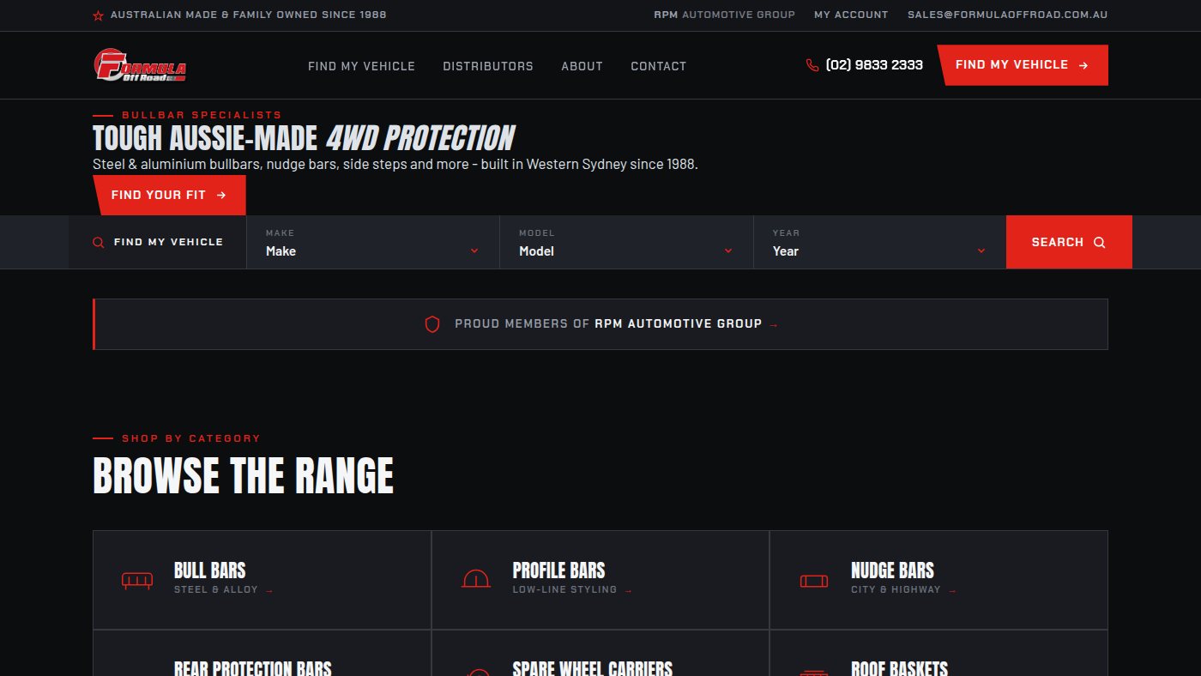Click the Tough Aussie-Made 4WD Protection heading
The height and width of the screenshot is (676, 1201).
tap(304, 138)
